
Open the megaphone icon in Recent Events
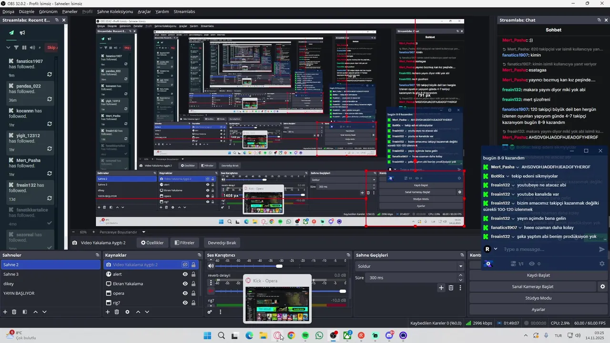click(x=22, y=33)
